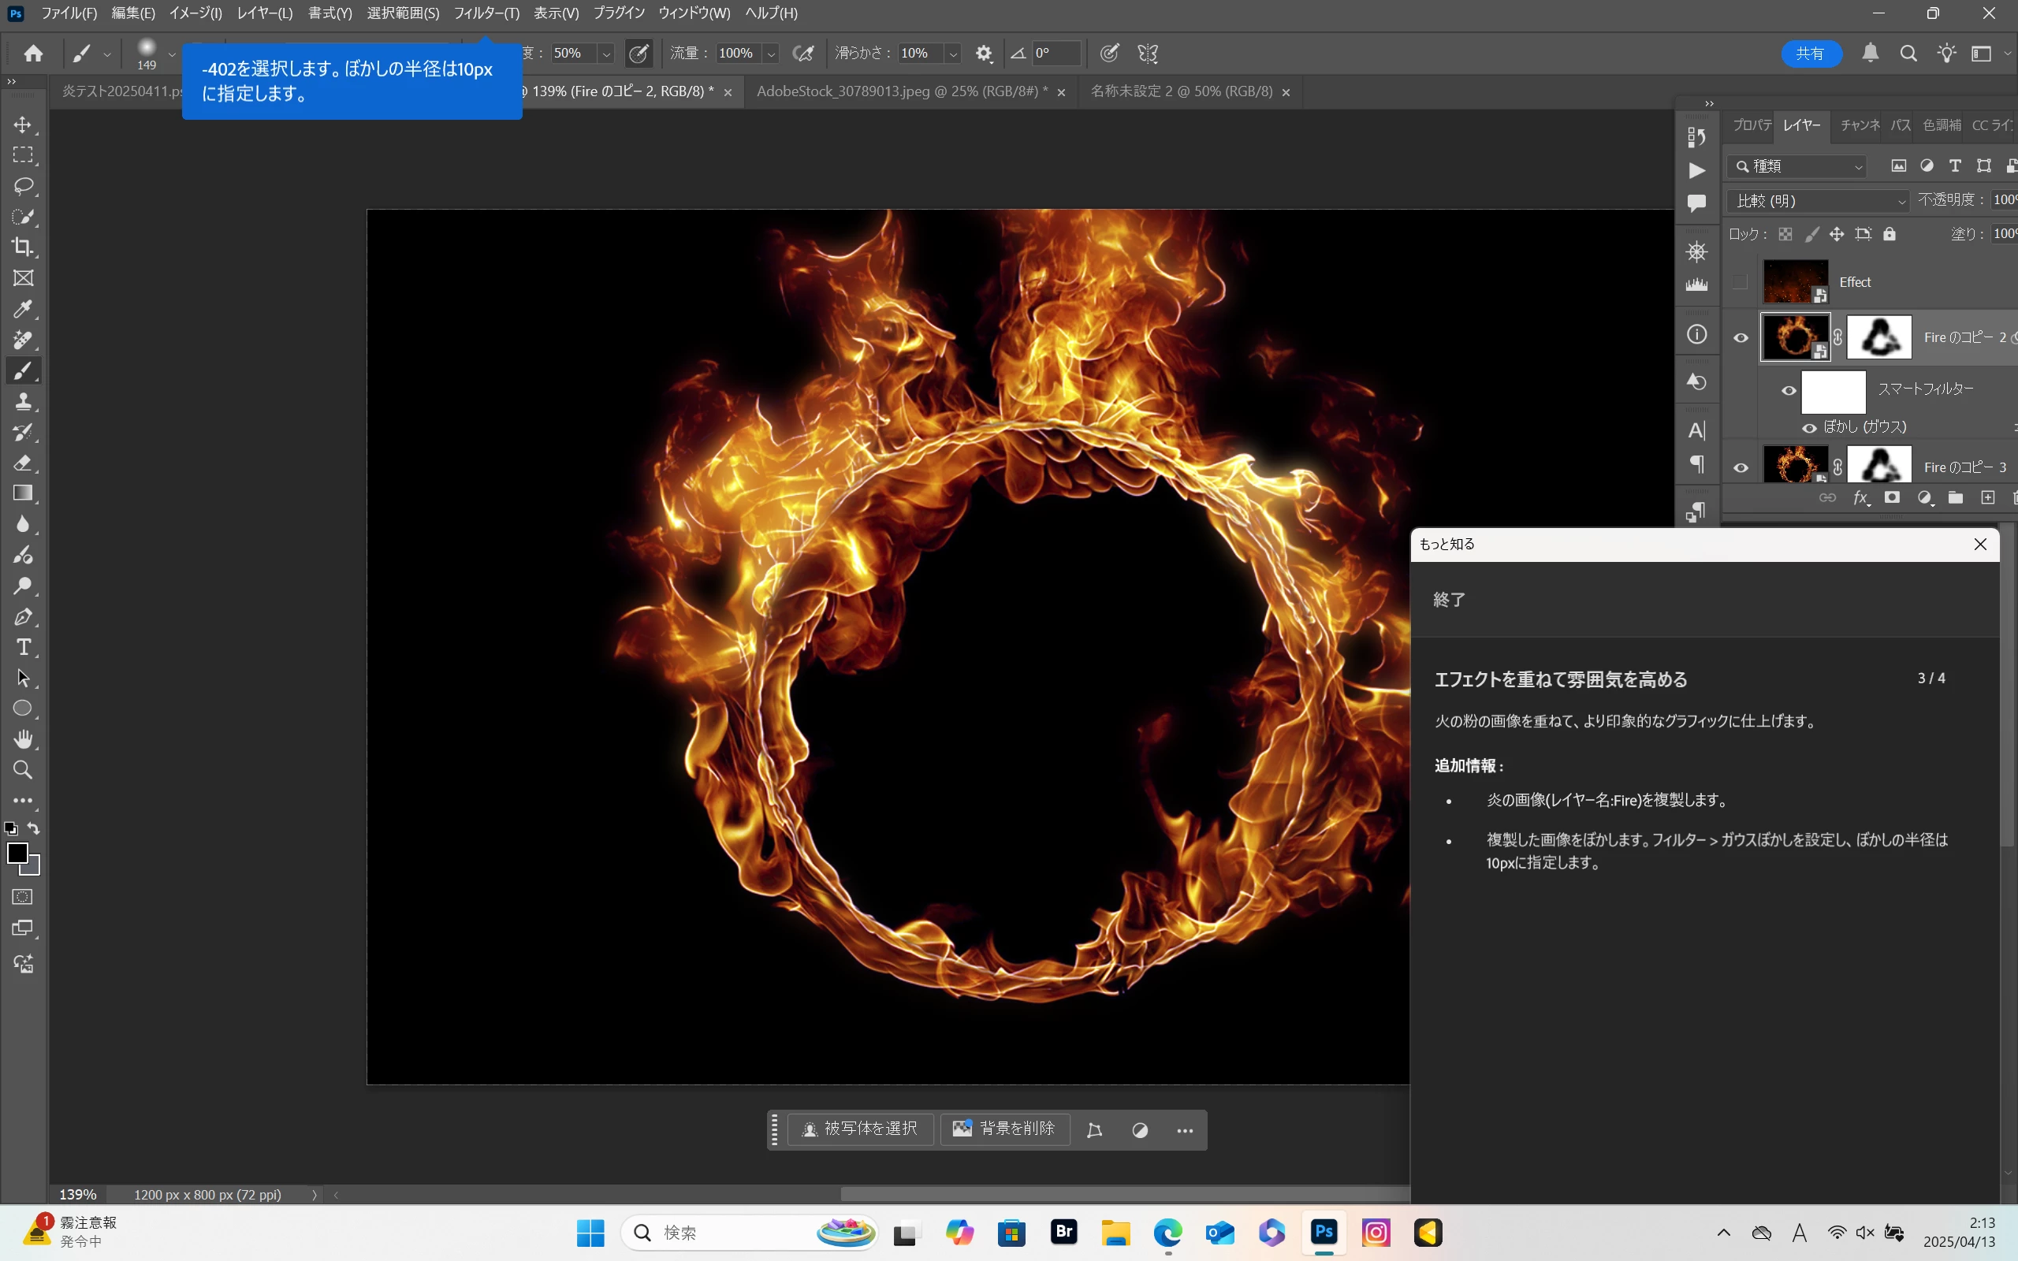Select the Eyedropper tool
The image size is (2018, 1261).
click(x=23, y=310)
